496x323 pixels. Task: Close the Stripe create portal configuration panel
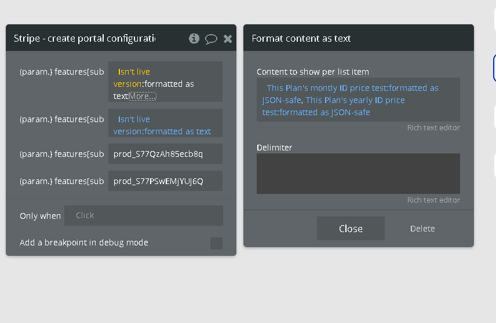click(x=228, y=39)
